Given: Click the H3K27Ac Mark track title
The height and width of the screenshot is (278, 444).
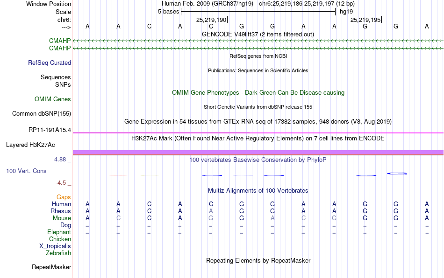Looking at the screenshot, I should [258, 139].
